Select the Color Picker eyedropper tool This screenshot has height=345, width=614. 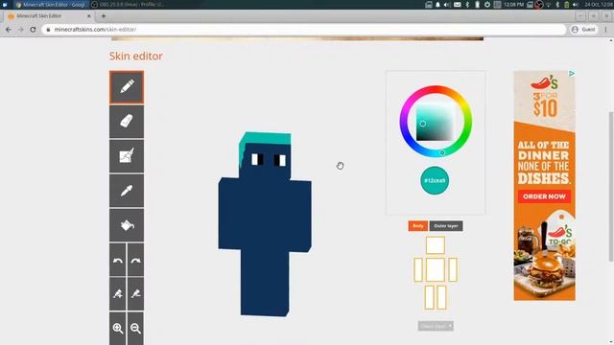pyautogui.click(x=127, y=191)
